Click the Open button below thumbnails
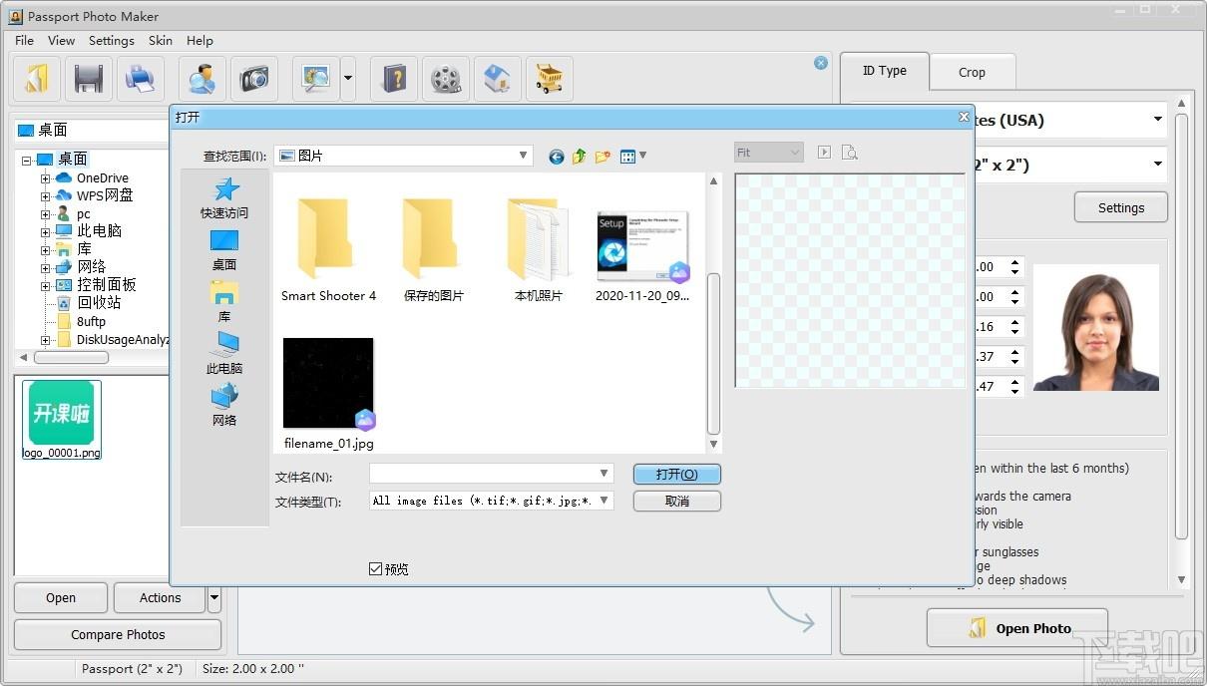Screen dimensions: 1207x686 [61, 598]
